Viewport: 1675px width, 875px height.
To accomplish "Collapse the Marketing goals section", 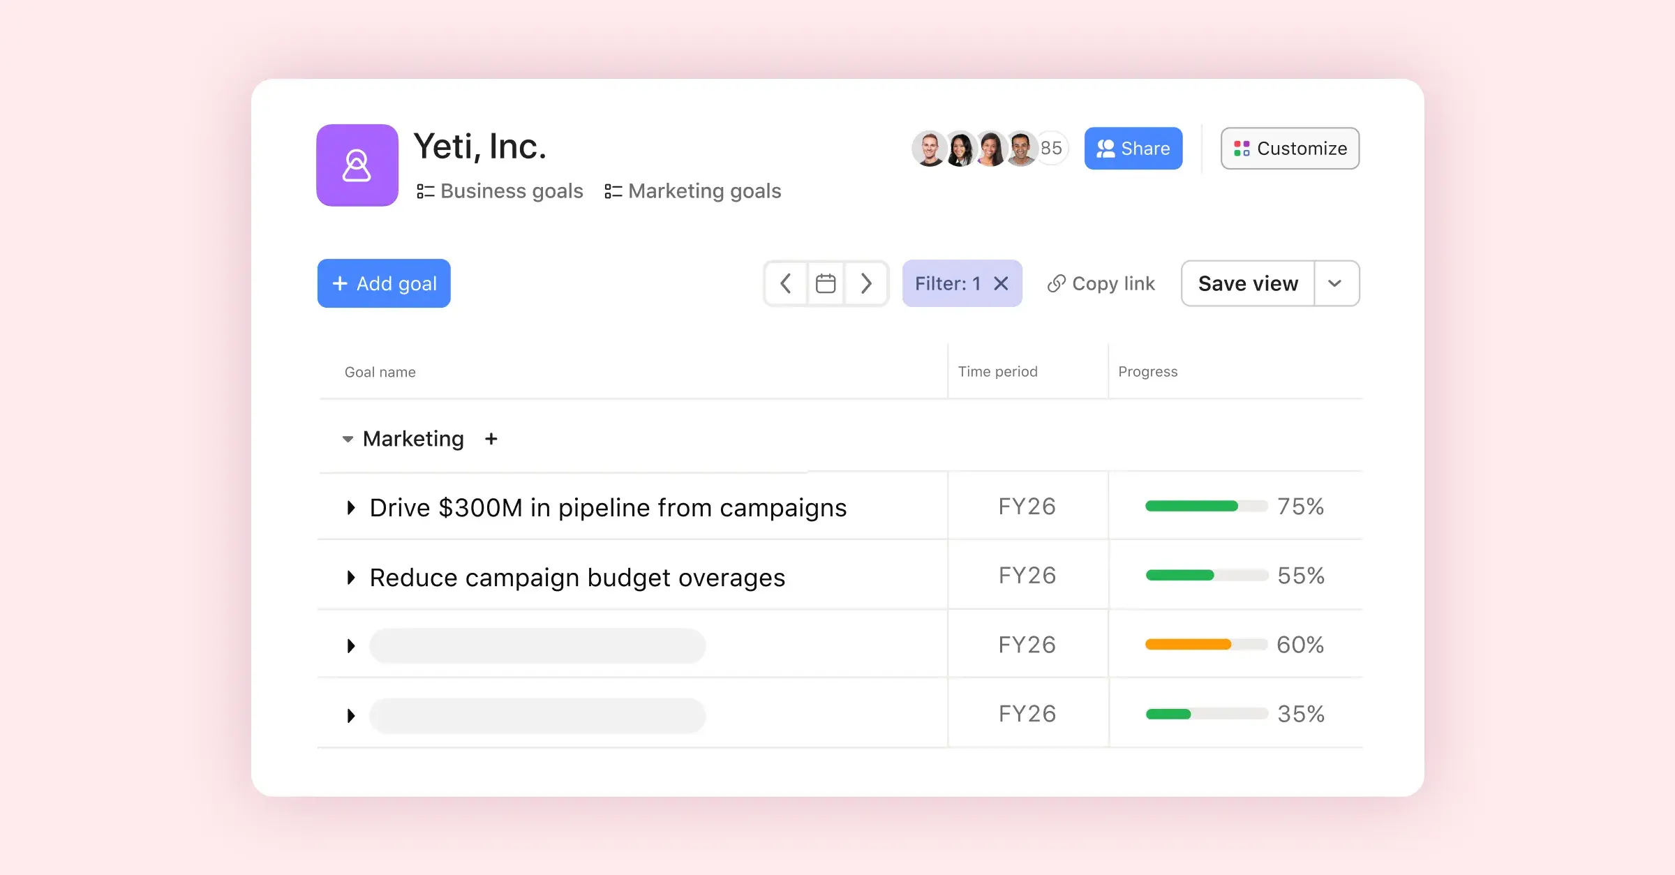I will 348,439.
